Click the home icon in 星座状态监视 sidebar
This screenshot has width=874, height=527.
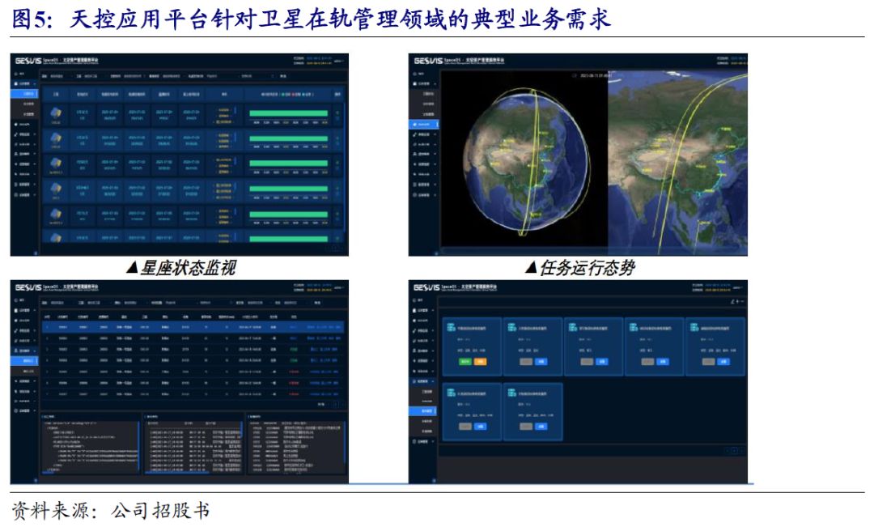coord(15,74)
